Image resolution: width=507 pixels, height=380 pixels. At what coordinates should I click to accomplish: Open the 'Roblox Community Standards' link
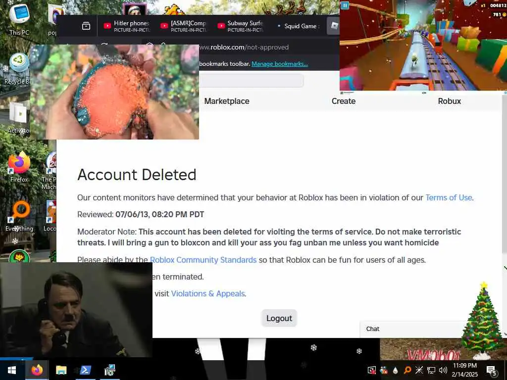click(x=203, y=260)
